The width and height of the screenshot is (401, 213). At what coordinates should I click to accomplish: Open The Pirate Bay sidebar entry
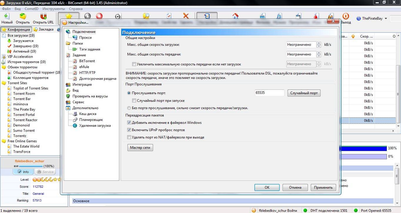[x=24, y=109]
